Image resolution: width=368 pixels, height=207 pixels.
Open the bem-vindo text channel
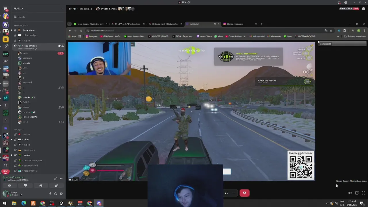(x=38, y=30)
